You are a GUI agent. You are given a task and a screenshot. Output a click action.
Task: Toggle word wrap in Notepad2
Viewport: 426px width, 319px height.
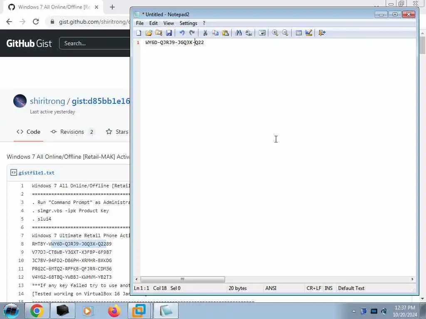262,33
